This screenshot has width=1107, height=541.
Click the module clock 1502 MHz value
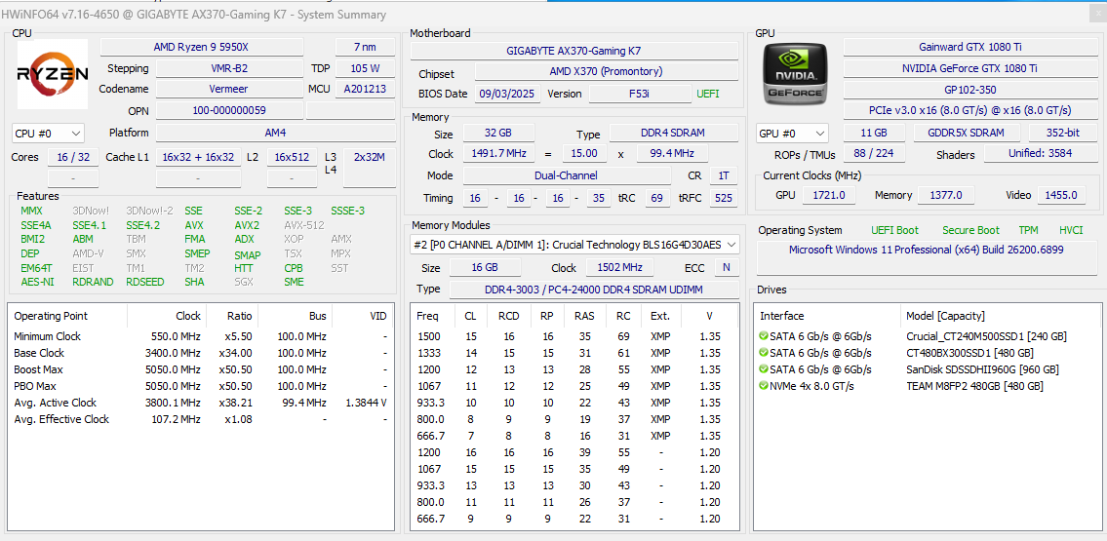pos(620,268)
